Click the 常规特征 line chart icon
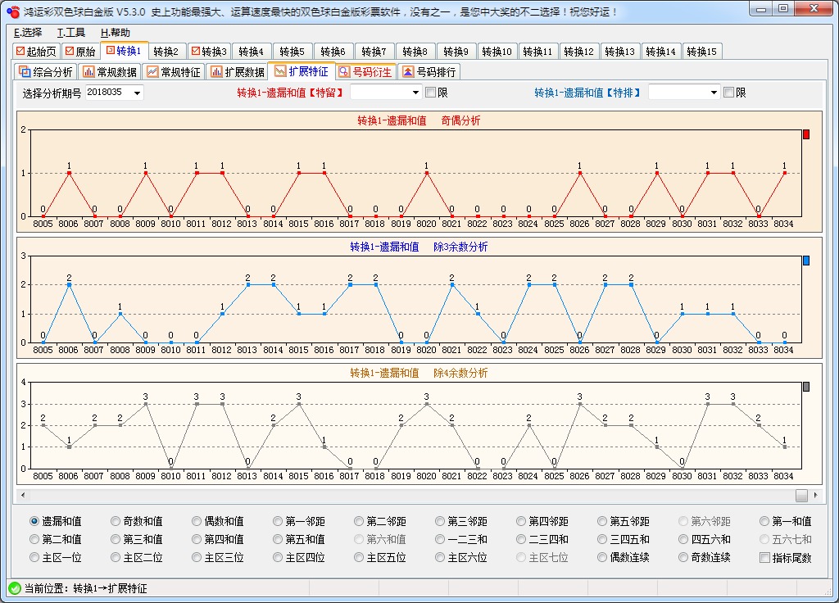Image resolution: width=839 pixels, height=603 pixels. 152,72
